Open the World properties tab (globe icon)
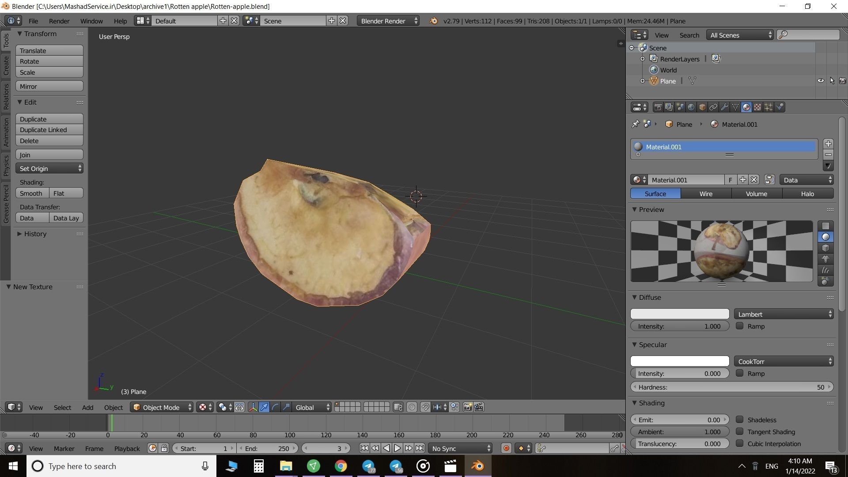Image resolution: width=848 pixels, height=477 pixels. (691, 107)
